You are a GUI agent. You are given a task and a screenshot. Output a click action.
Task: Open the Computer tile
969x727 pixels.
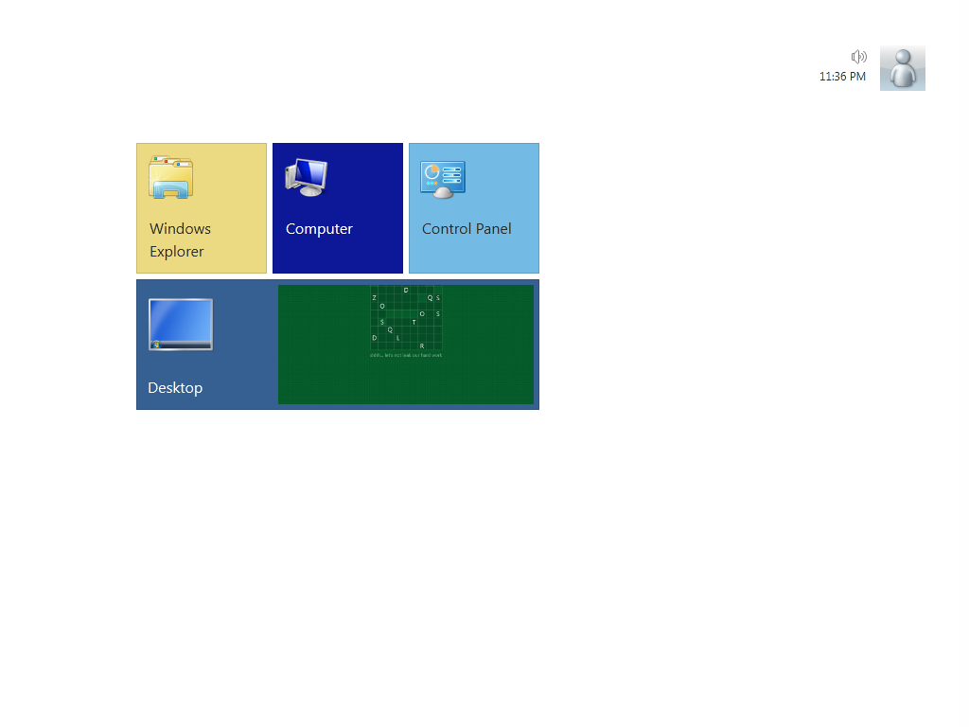(338, 208)
